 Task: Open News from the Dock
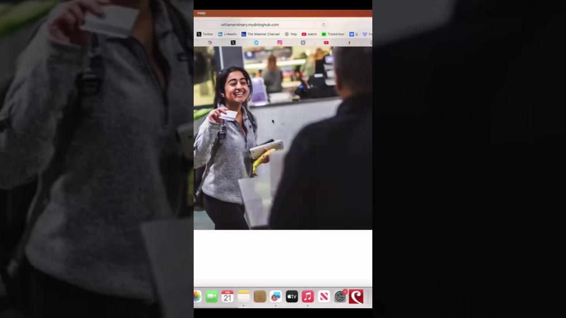coord(324,297)
